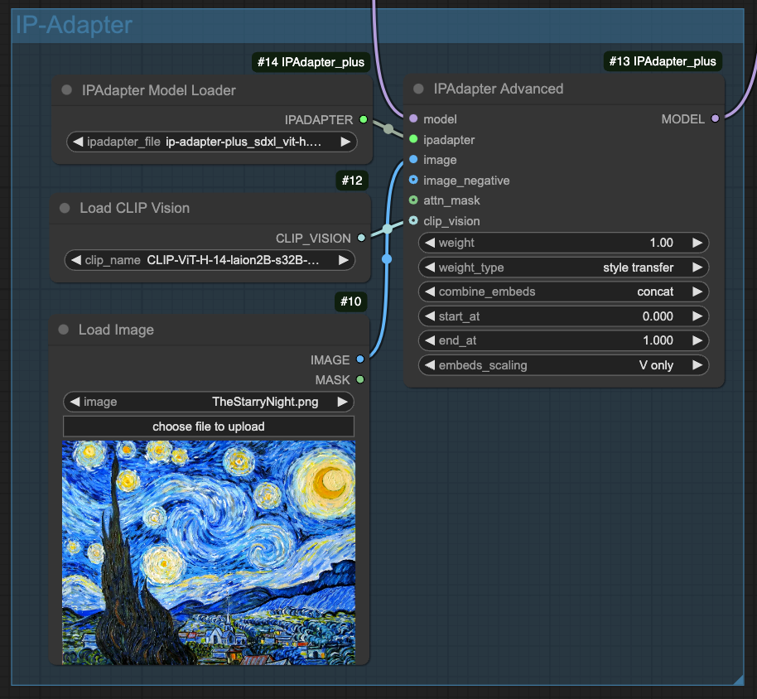Click the weight value 1.00 field
This screenshot has width=757, height=699.
click(x=563, y=243)
